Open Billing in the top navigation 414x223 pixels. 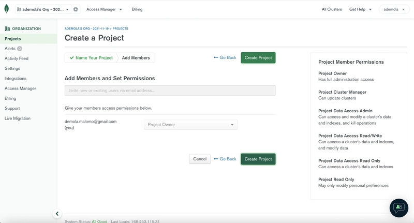137,9
